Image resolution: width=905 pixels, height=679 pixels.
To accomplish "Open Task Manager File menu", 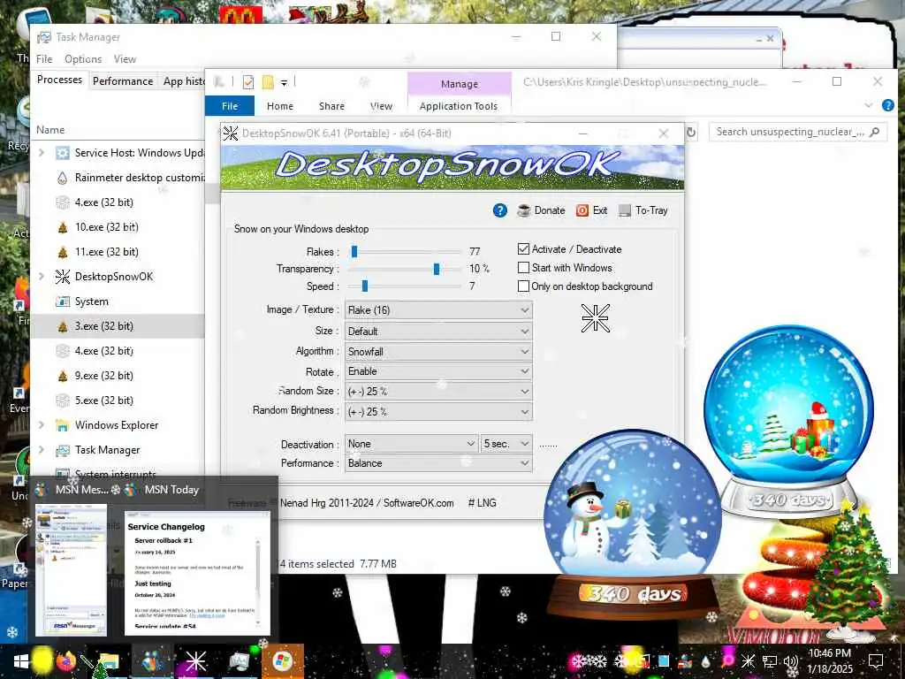I will click(x=44, y=59).
